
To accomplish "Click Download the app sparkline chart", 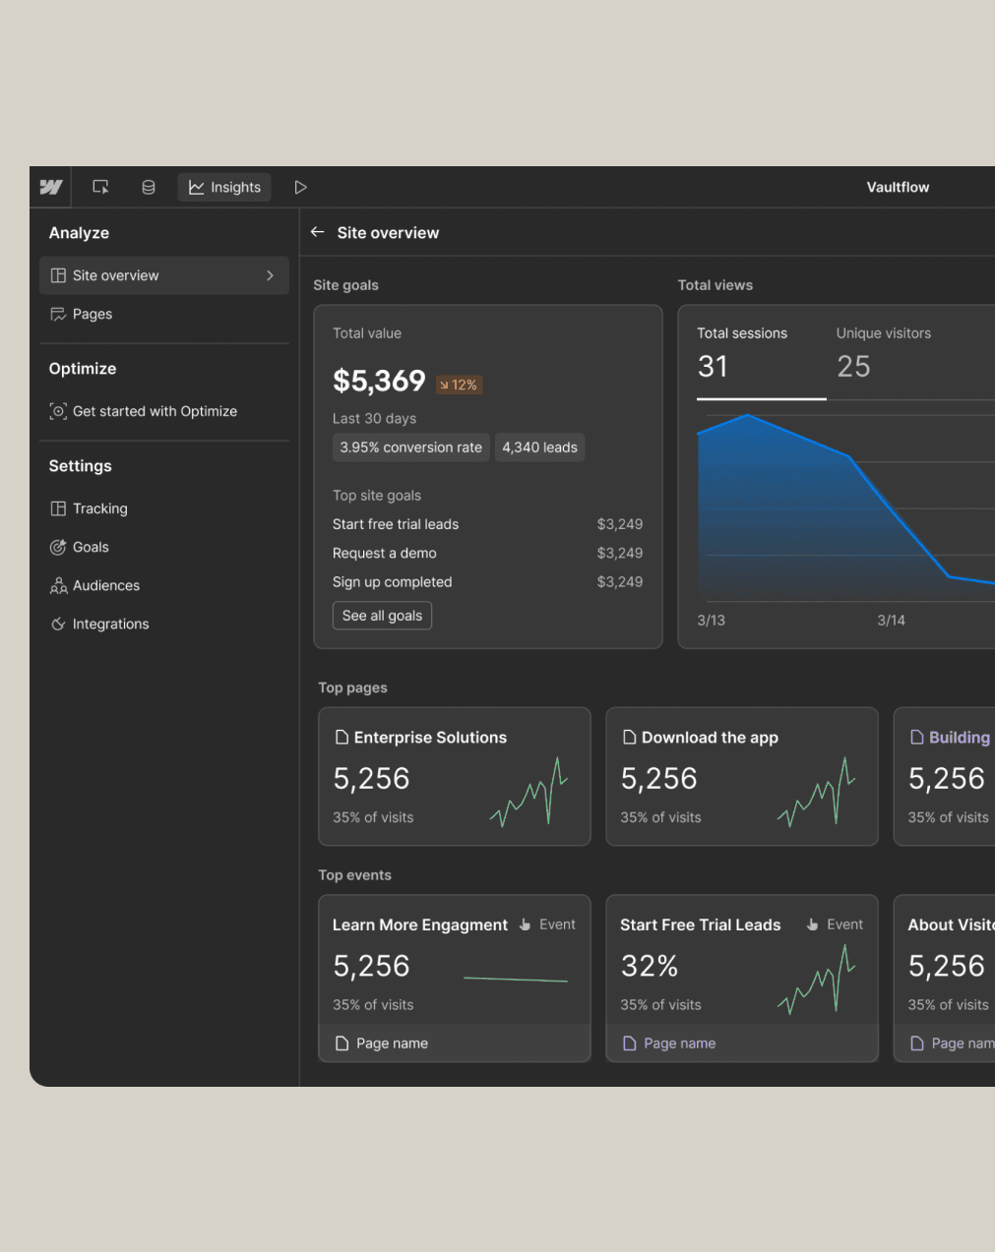I will (x=816, y=792).
